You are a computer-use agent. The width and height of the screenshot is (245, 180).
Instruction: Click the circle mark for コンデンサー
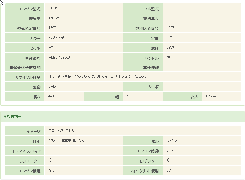[x=169, y=160]
